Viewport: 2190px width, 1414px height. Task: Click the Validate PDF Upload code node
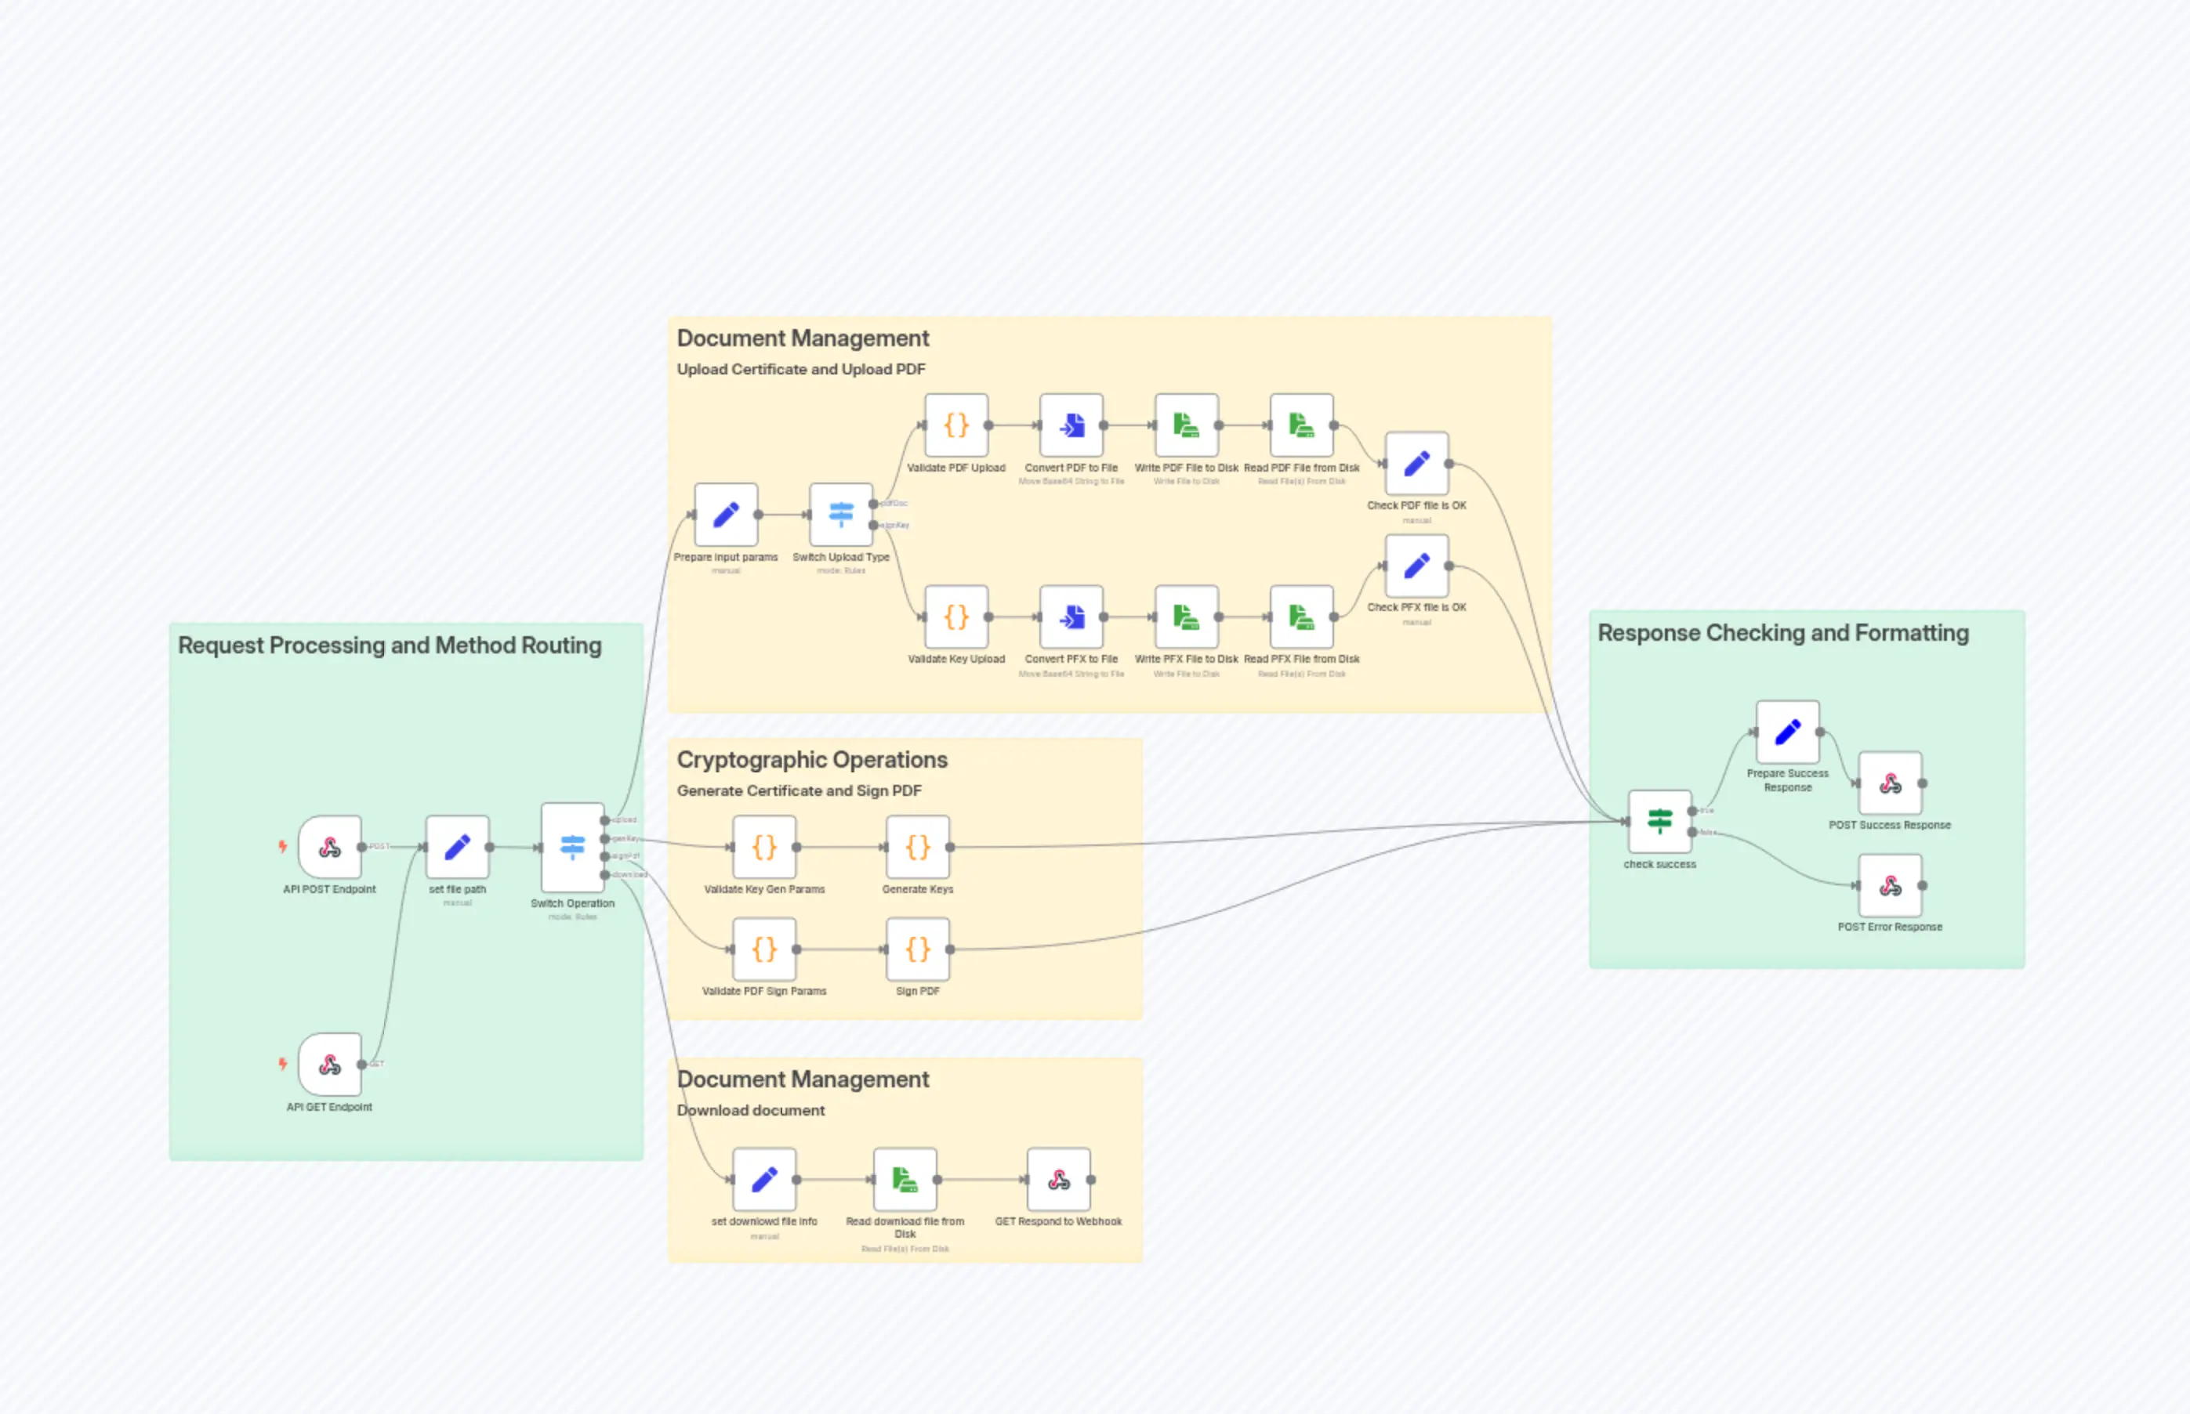pos(956,425)
